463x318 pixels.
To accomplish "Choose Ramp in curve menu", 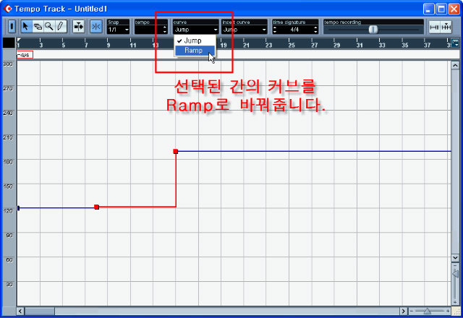I will pos(195,51).
